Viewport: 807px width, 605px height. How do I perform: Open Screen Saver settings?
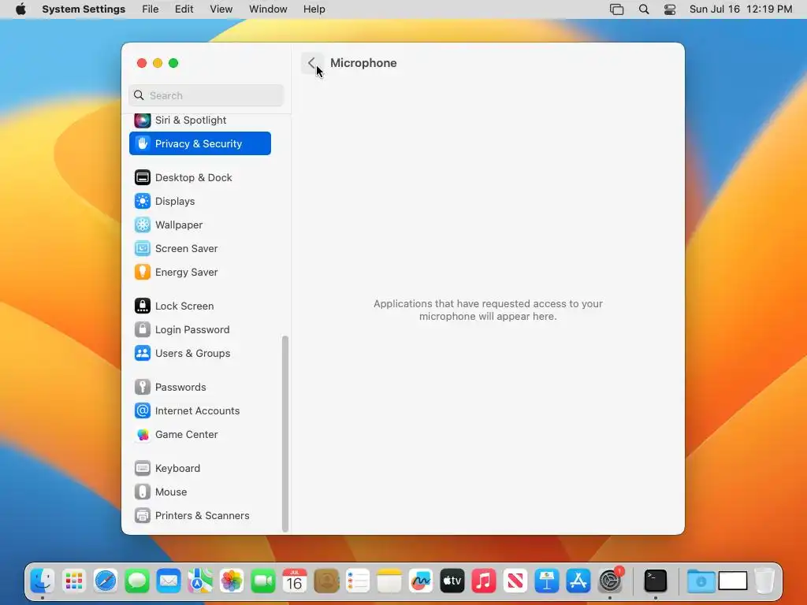pos(200,248)
